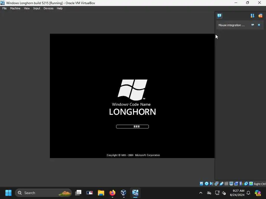Click the notification sort order icon
The image size is (266, 199).
coord(252,16)
